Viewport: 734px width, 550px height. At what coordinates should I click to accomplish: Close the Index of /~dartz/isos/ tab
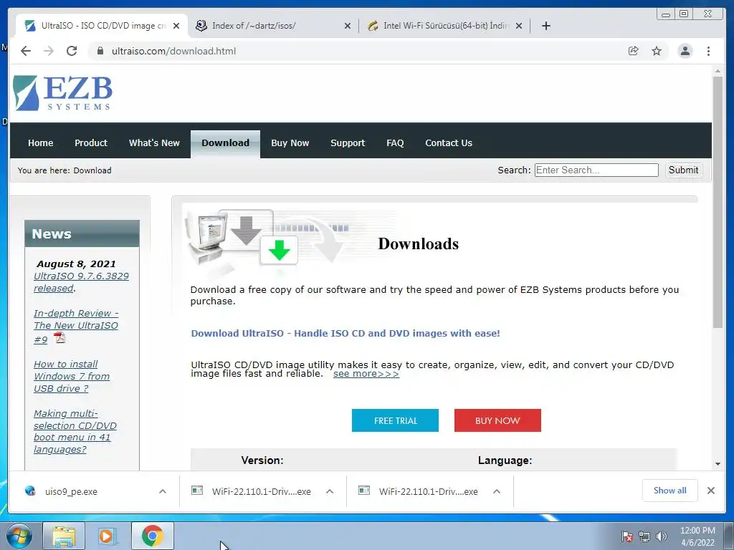pos(348,26)
